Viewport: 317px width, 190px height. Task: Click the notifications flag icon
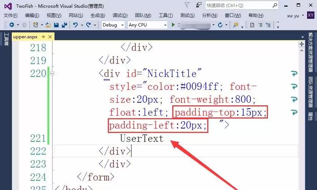pyautogui.click(x=187, y=5)
